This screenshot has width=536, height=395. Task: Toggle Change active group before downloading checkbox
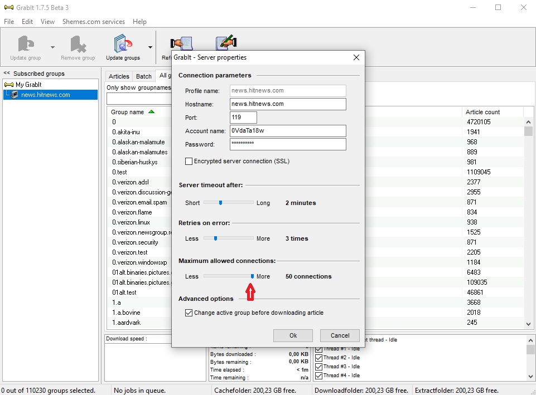[x=189, y=313]
